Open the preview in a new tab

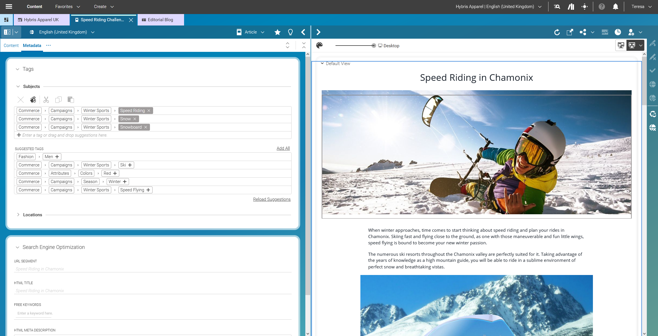[570, 32]
